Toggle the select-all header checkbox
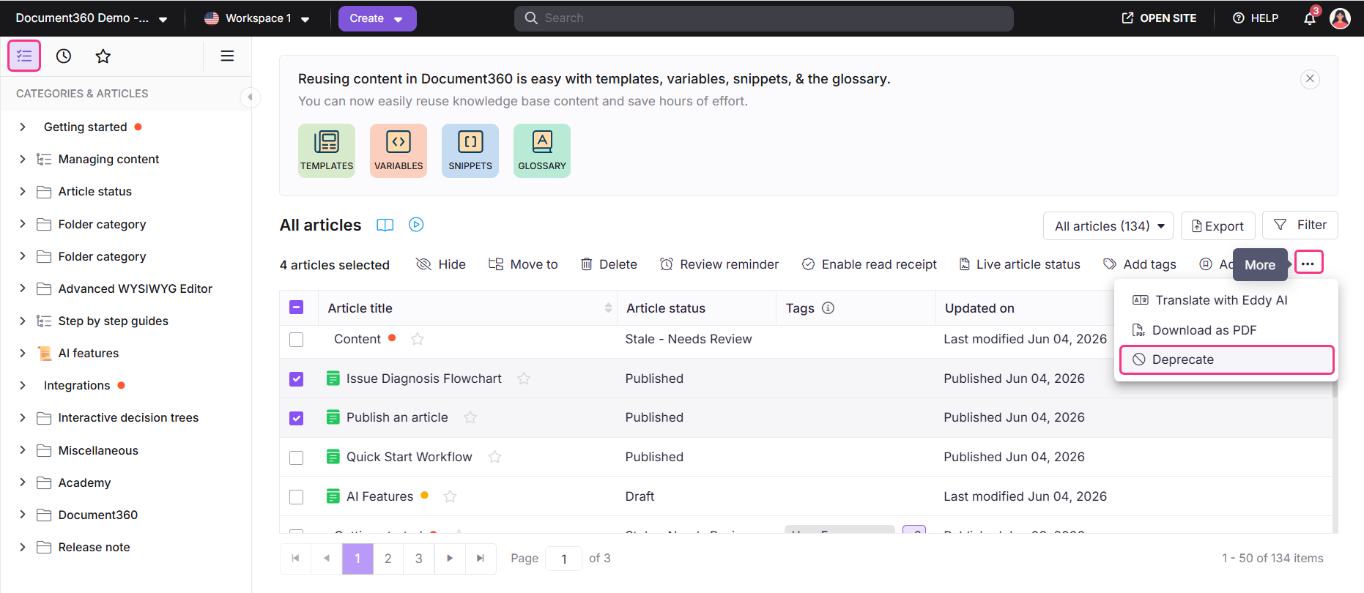 click(297, 307)
